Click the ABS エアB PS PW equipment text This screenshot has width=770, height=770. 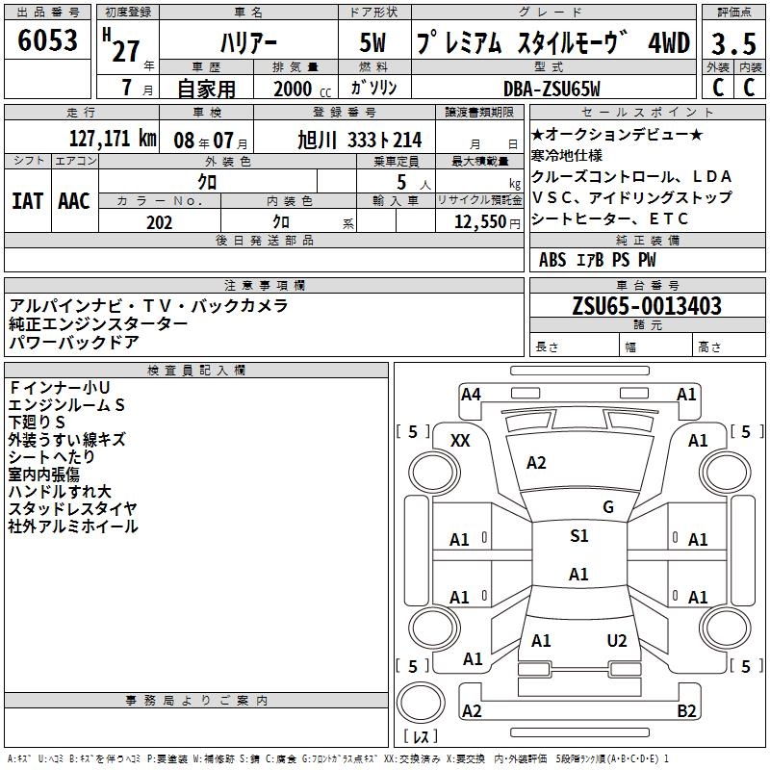[597, 260]
